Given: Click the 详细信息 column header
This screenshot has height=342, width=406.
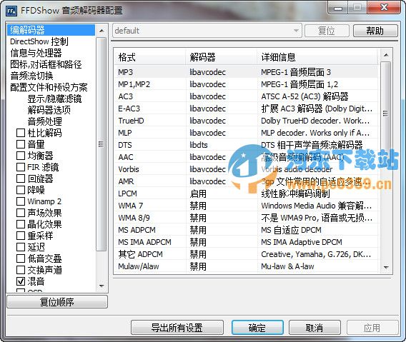Looking at the screenshot, I should click(x=317, y=57).
